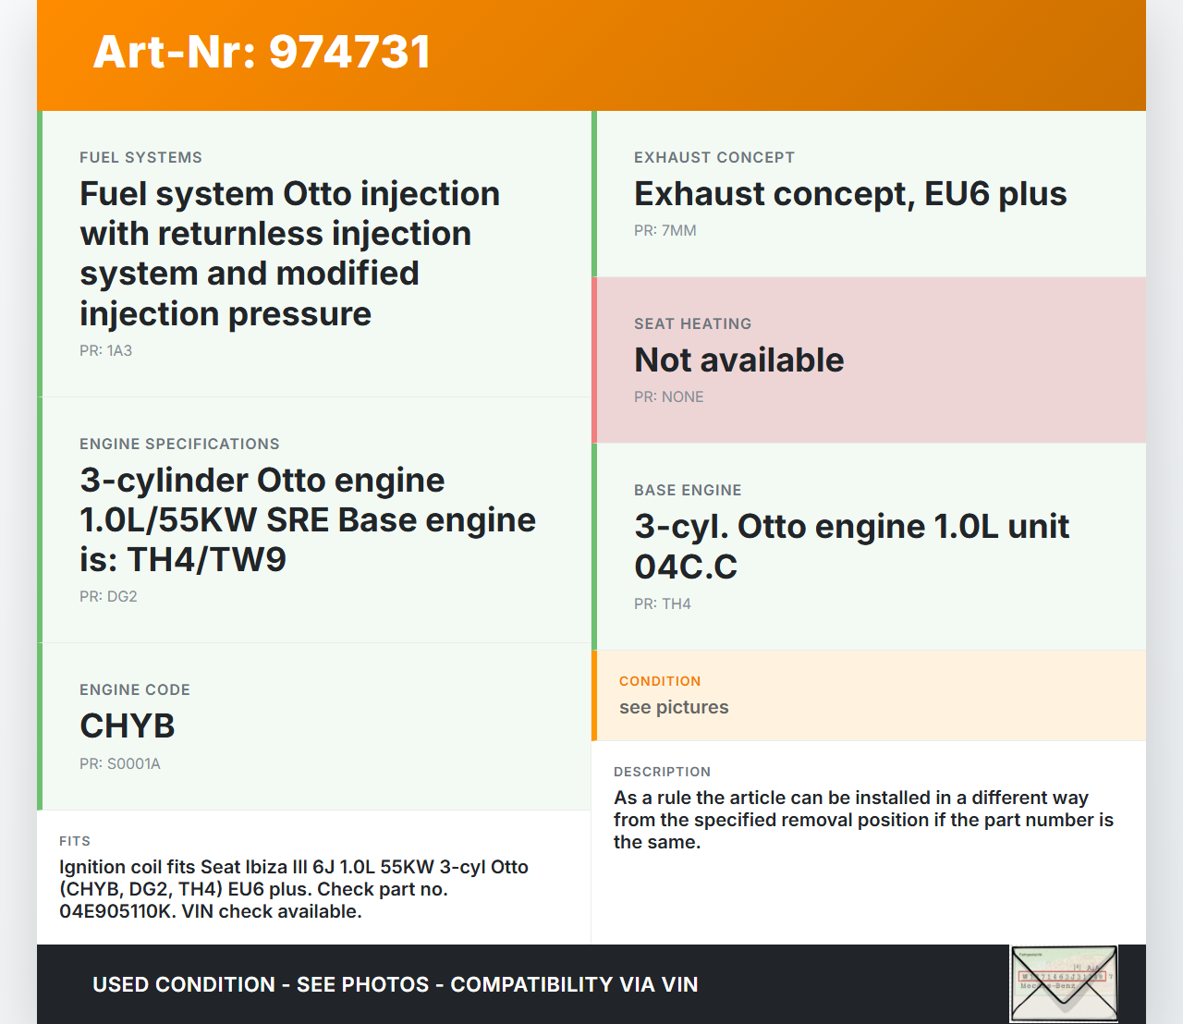The image size is (1183, 1024).
Task: Click the Base Engine 04C.C title
Action: [851, 546]
